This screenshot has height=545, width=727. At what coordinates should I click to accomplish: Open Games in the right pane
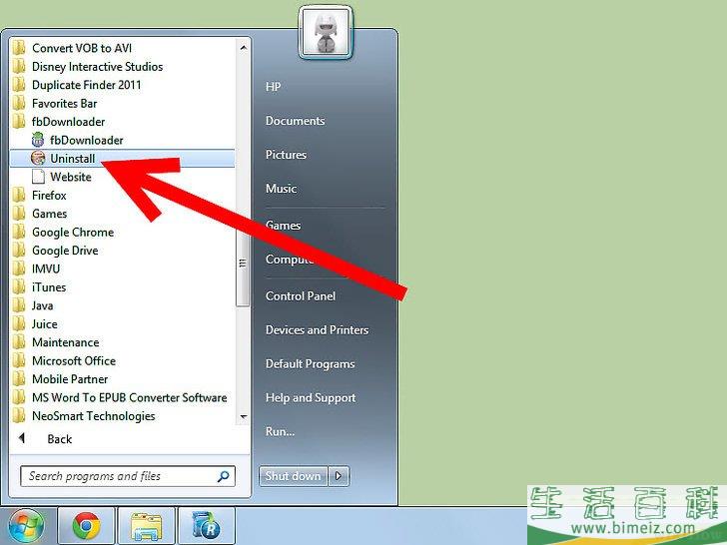pos(283,226)
